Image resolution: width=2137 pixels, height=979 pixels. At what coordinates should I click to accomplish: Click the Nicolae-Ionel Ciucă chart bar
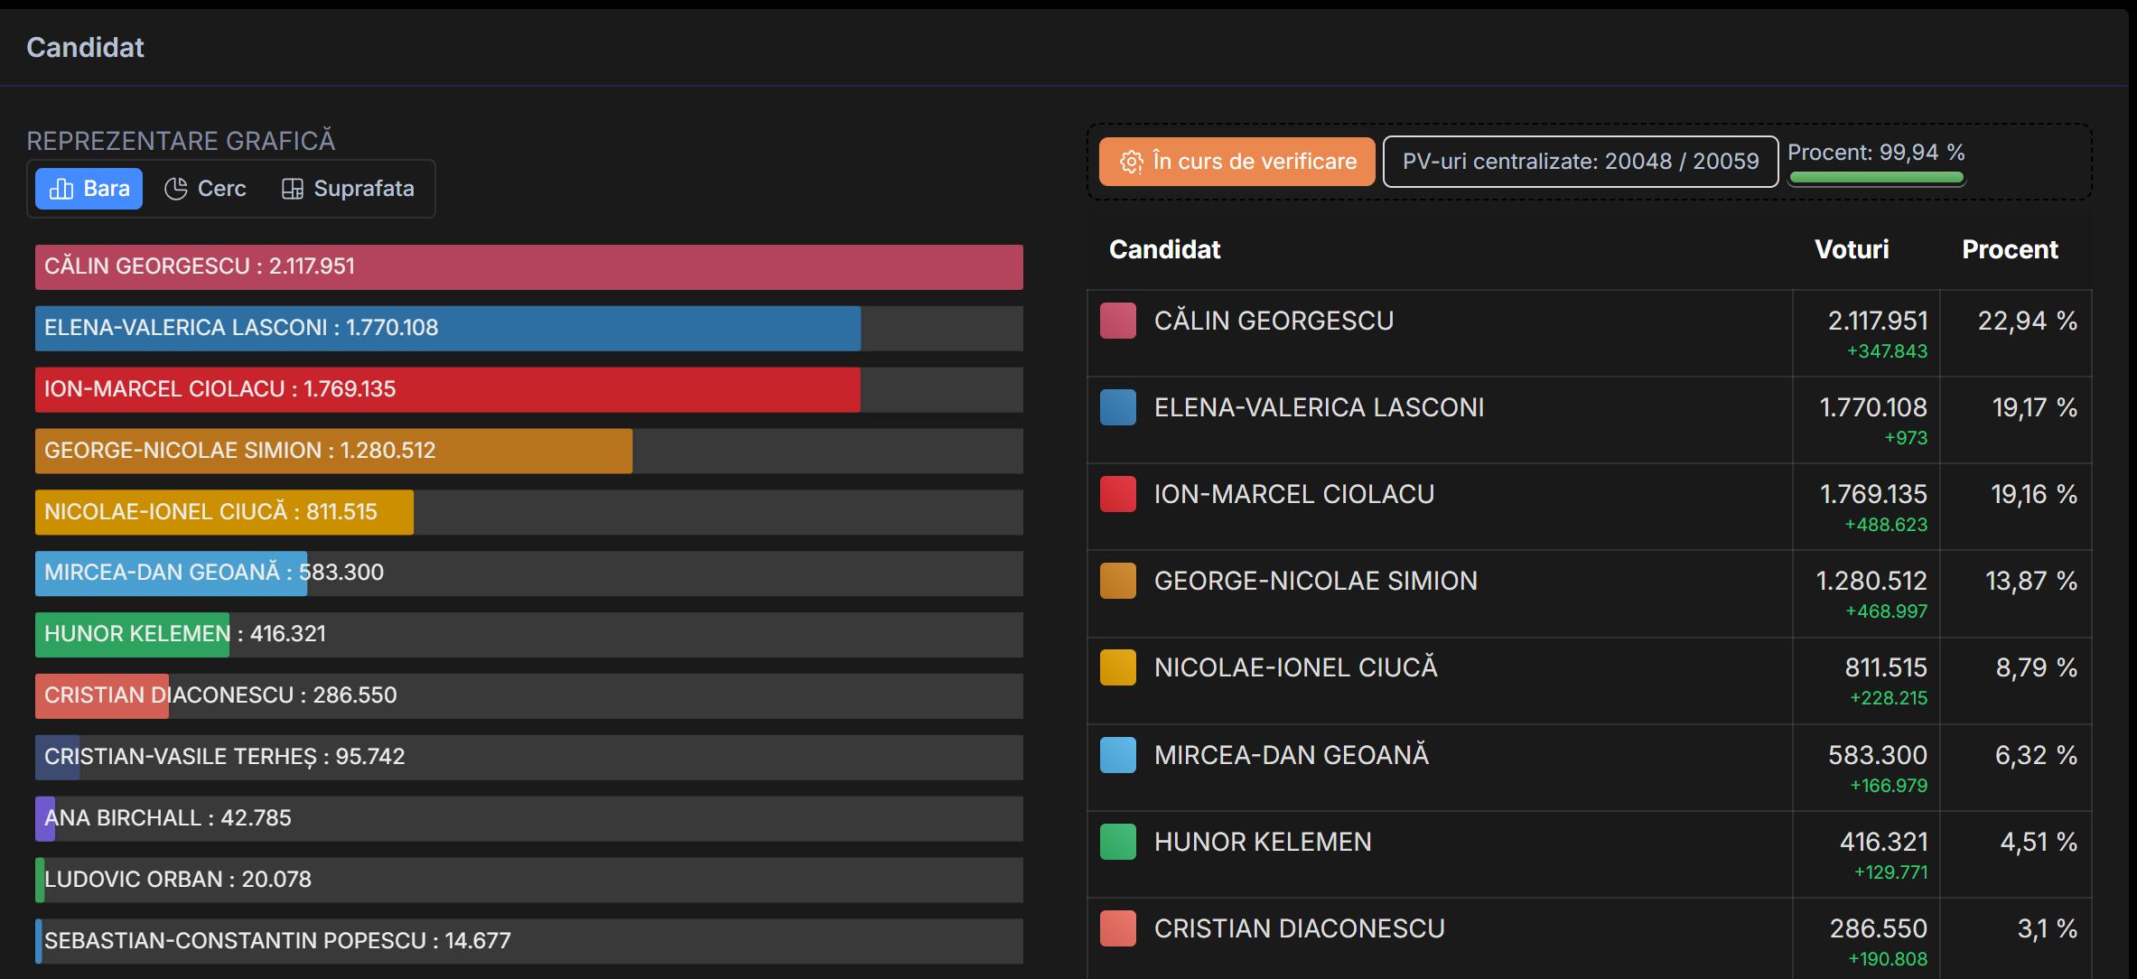coord(224,512)
